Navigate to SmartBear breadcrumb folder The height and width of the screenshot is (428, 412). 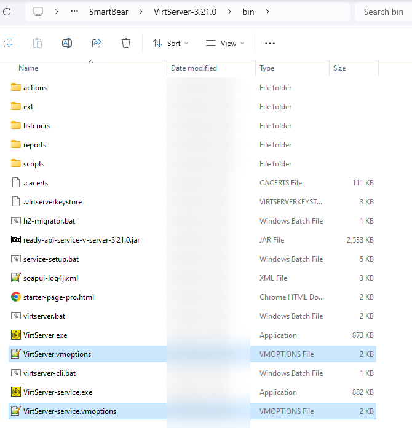[x=109, y=12]
